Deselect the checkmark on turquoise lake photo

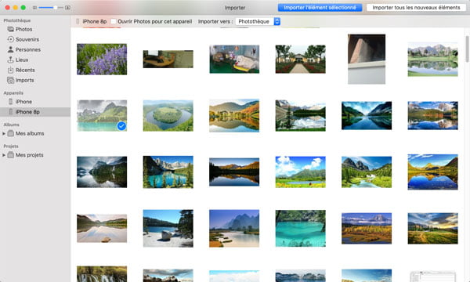(x=121, y=126)
